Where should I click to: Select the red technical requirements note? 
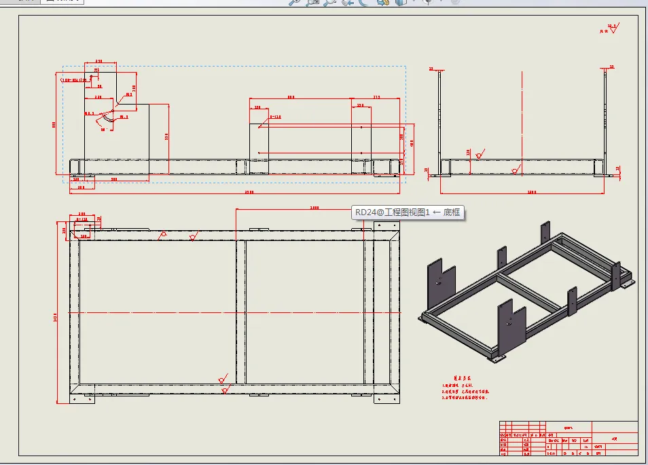click(x=465, y=388)
